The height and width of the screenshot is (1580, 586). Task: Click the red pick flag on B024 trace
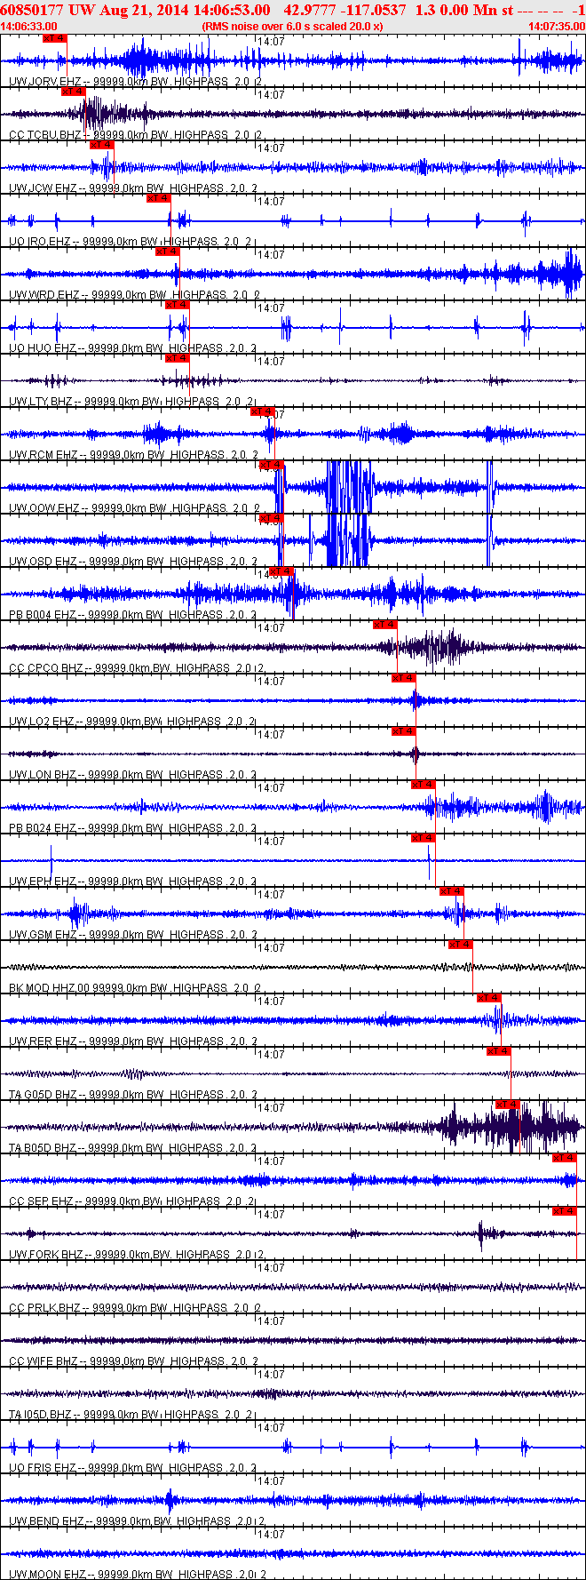(x=424, y=785)
